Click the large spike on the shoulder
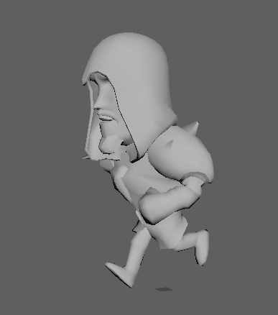The width and height of the screenshot is (278, 315). (x=193, y=129)
